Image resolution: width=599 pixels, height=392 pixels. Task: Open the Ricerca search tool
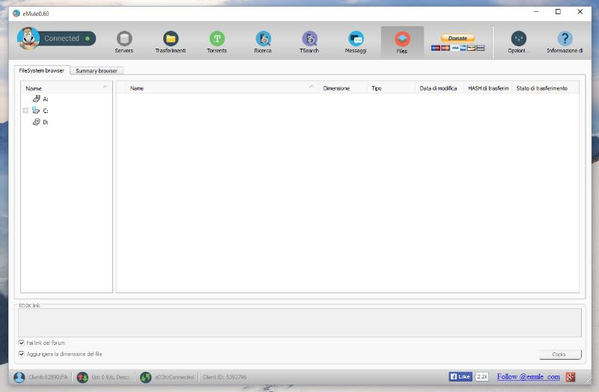(263, 42)
